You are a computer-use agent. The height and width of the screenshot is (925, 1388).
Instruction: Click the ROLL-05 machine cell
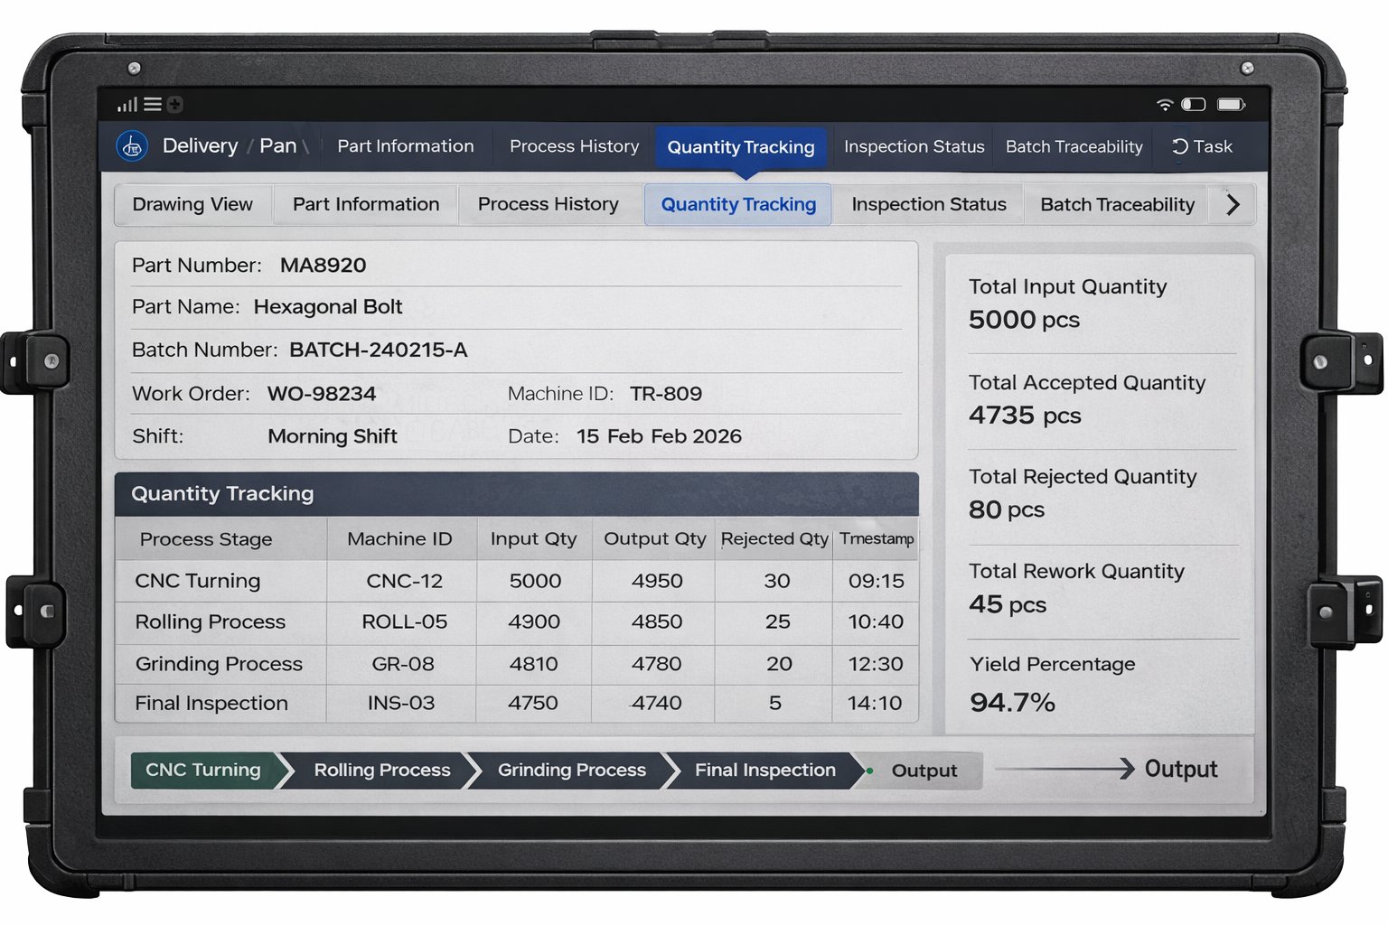point(404,621)
